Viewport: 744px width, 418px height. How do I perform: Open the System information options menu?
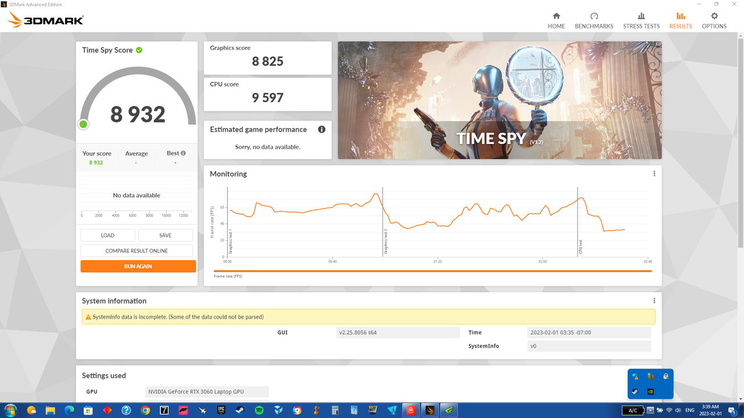pos(654,300)
